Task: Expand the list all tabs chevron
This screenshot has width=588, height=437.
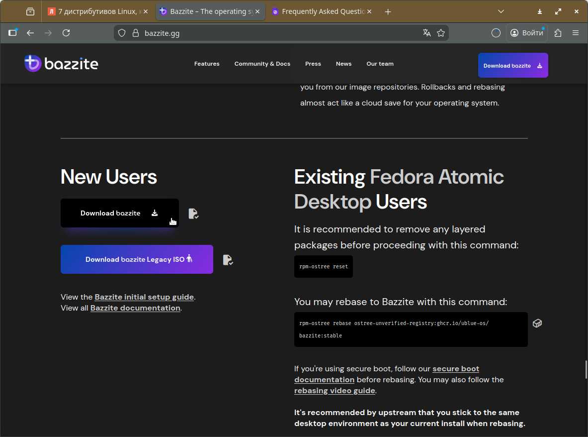Action: (501, 11)
